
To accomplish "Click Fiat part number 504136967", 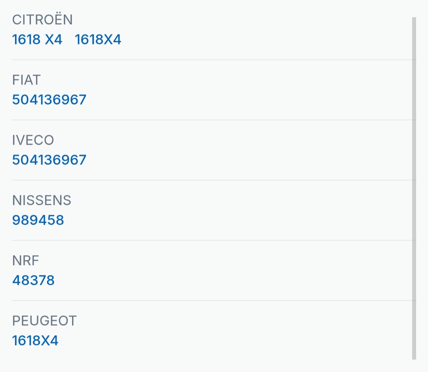I will (x=49, y=100).
